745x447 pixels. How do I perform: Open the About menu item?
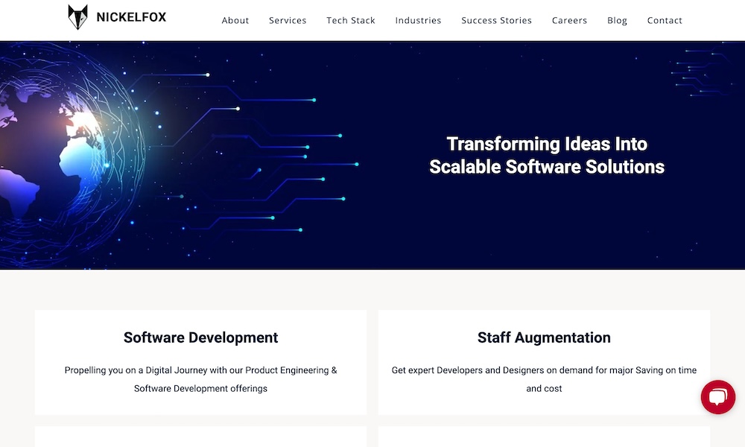(235, 20)
